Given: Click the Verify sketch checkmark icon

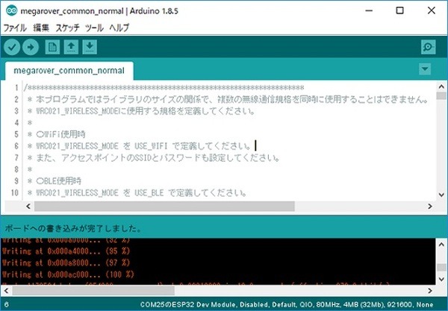Looking at the screenshot, I should click(x=13, y=48).
